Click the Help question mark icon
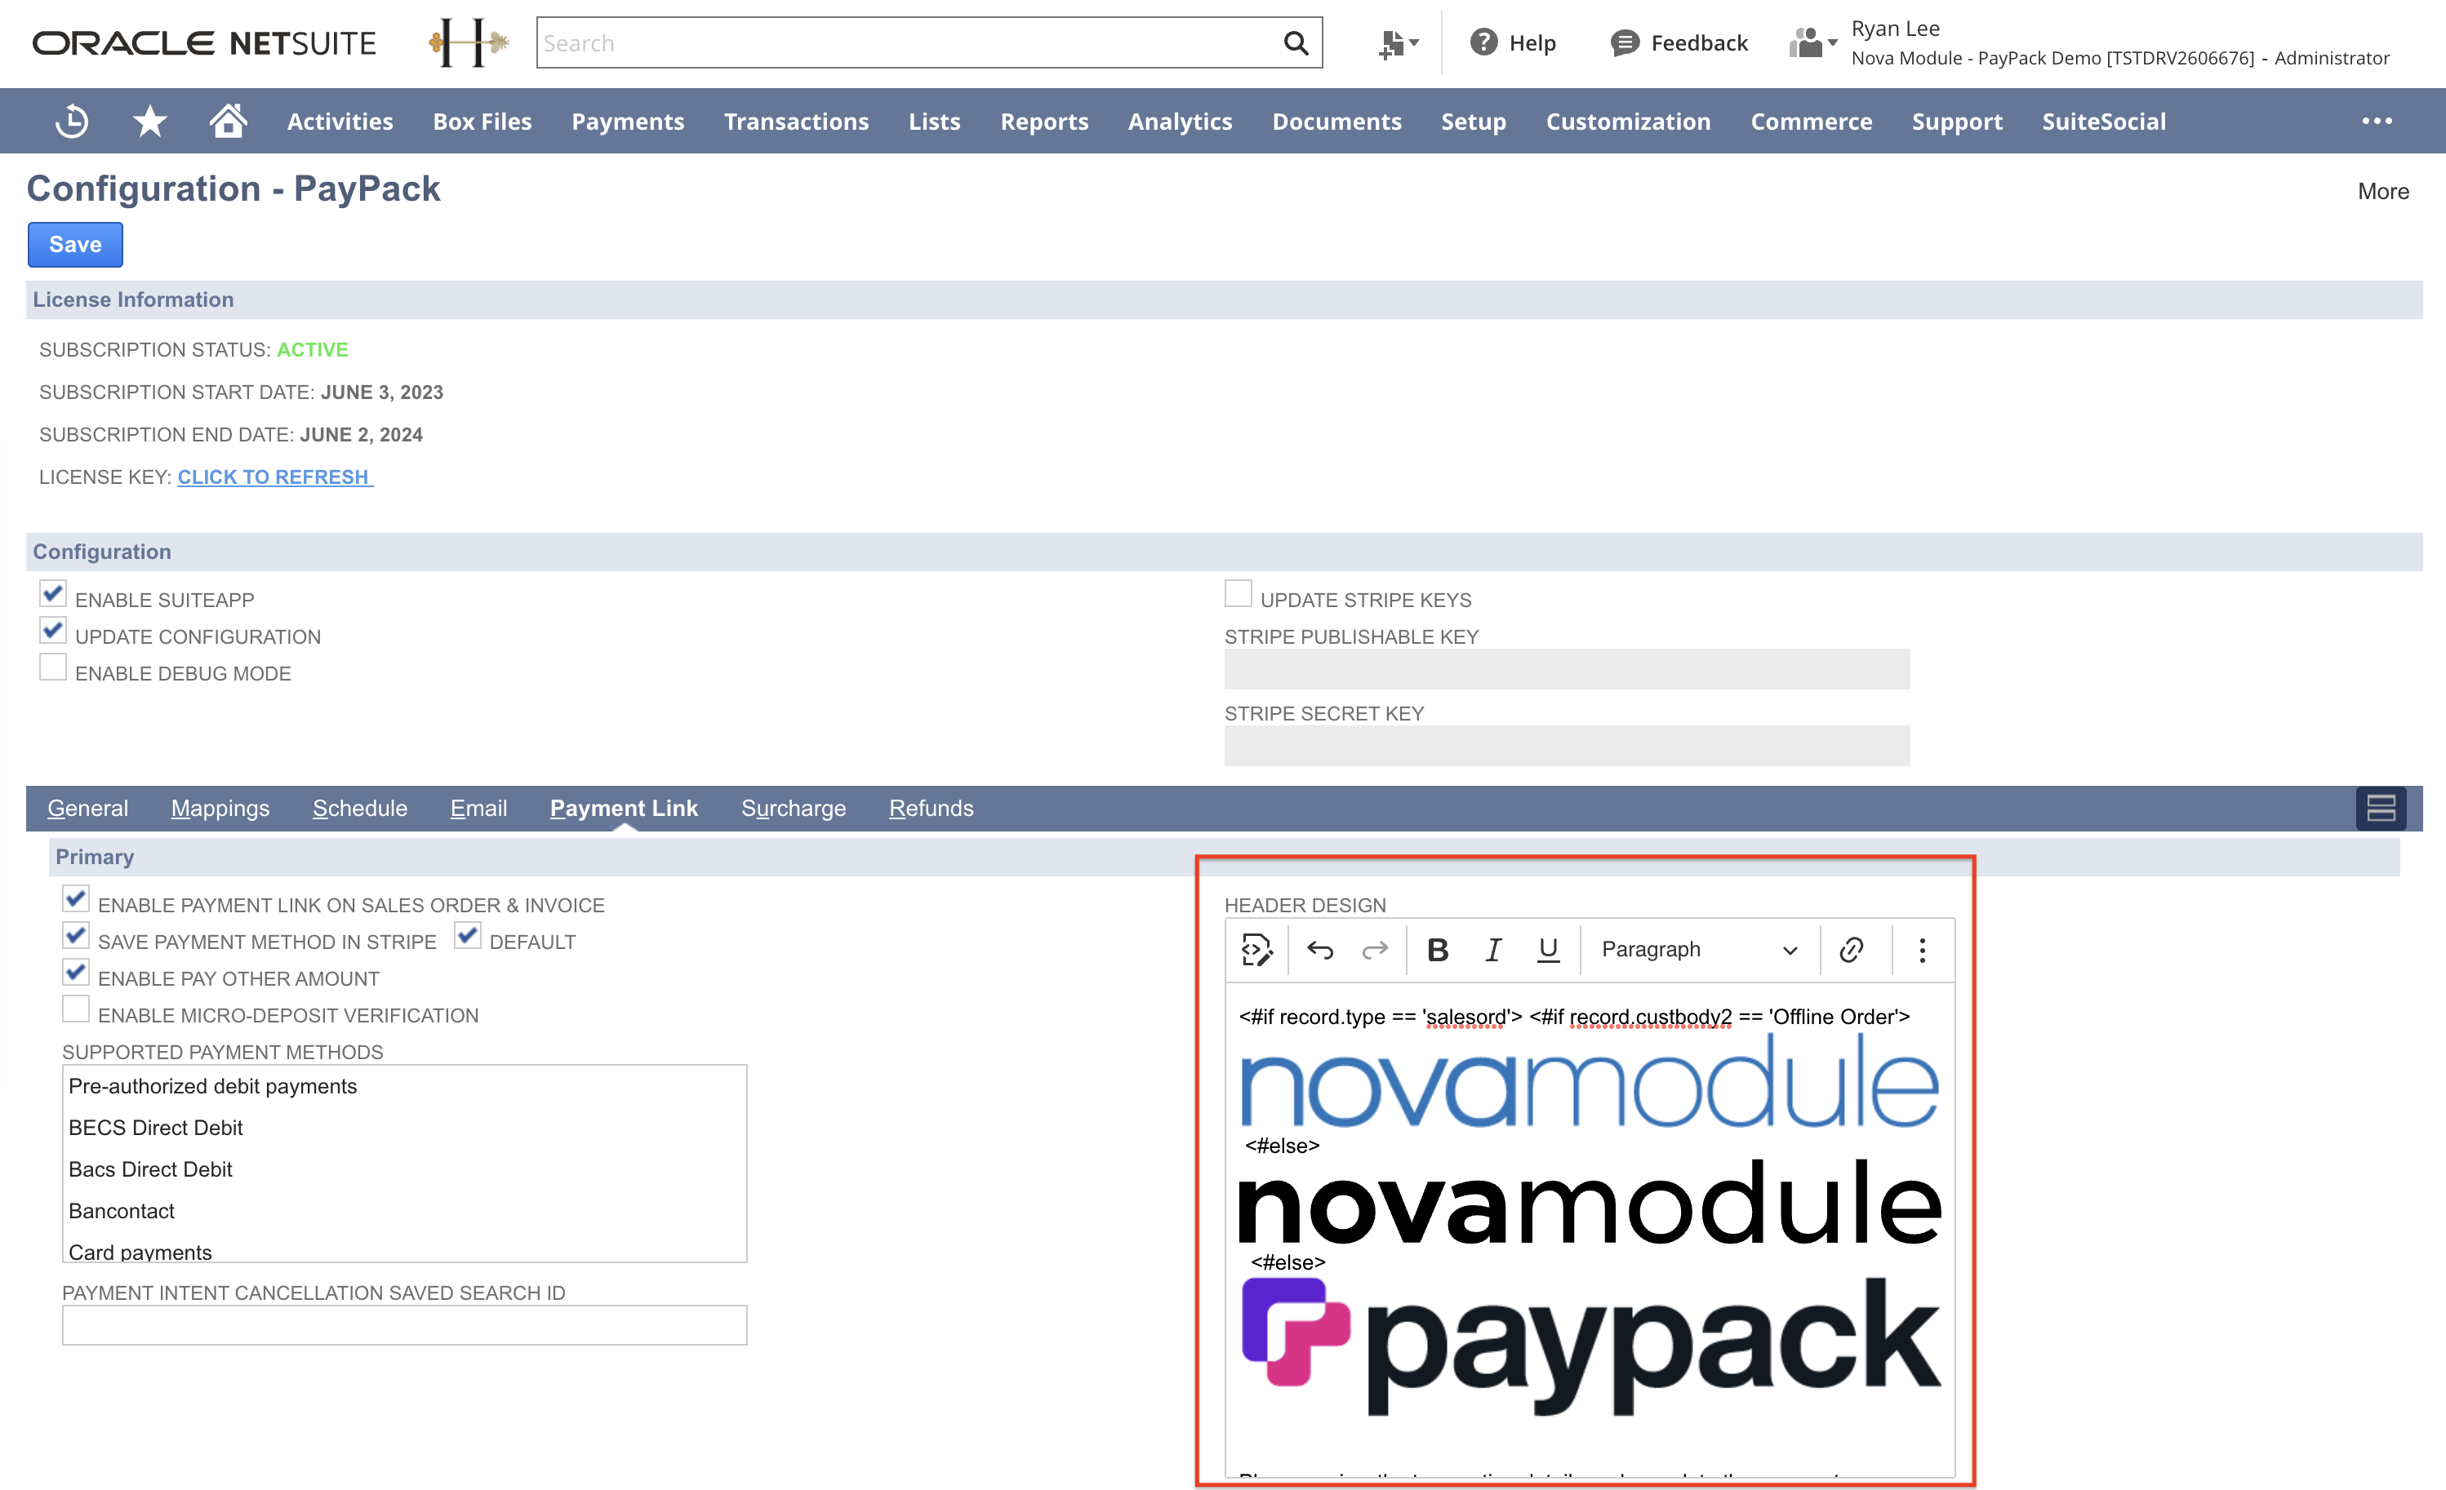The width and height of the screenshot is (2446, 1490). (1483, 42)
